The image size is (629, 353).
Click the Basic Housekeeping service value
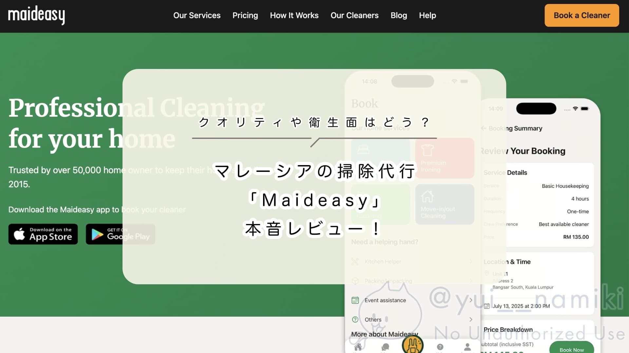pos(565,186)
